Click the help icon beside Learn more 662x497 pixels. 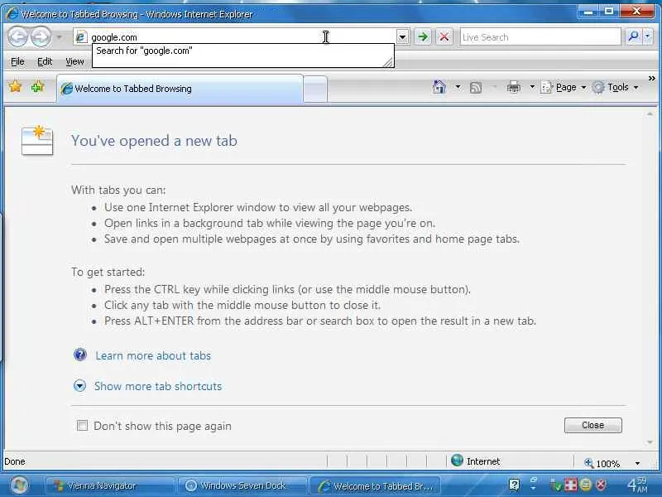(x=79, y=355)
